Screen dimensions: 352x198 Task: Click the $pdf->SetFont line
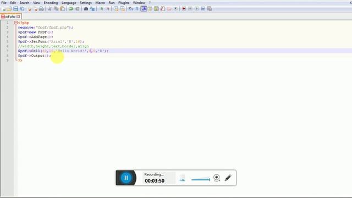coord(51,42)
